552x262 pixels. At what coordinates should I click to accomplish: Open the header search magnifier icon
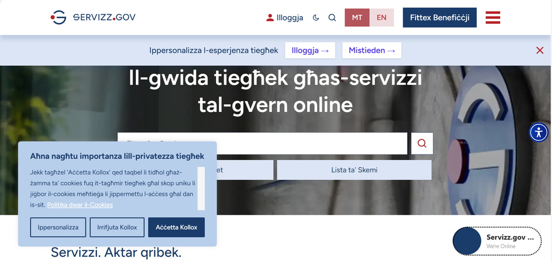[x=332, y=18]
